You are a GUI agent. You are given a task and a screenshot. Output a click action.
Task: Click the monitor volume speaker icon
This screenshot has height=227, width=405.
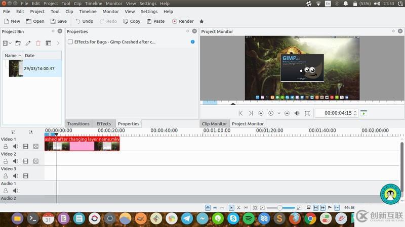tap(297, 113)
